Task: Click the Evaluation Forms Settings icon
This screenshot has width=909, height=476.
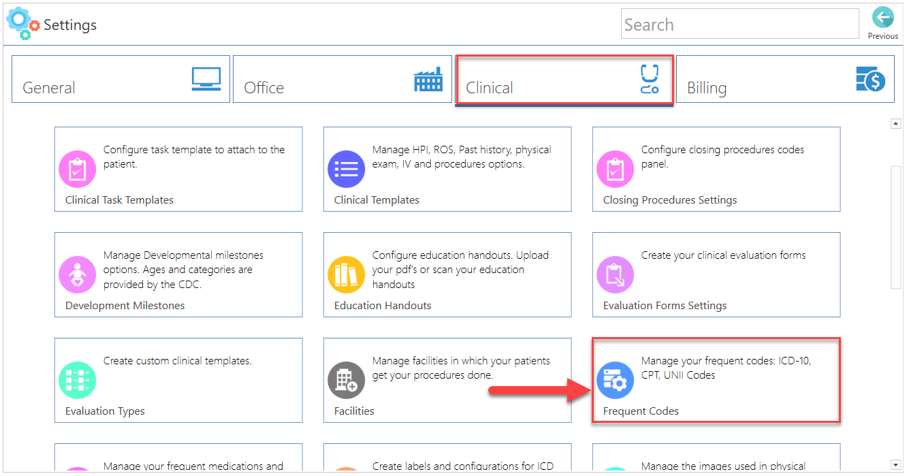Action: pyautogui.click(x=616, y=274)
